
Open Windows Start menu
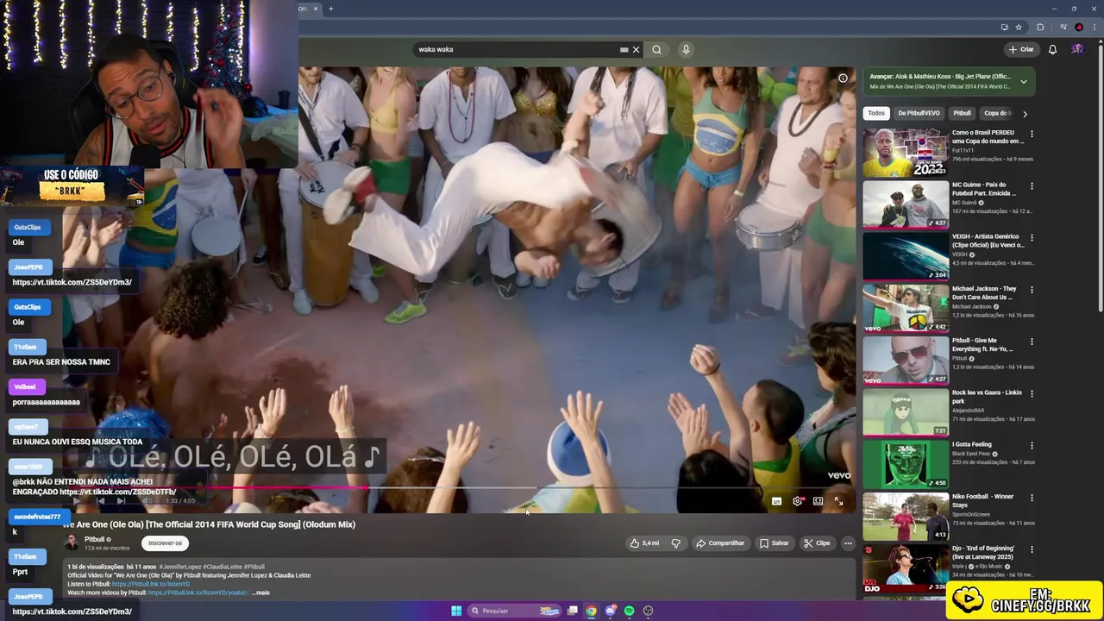pos(456,611)
